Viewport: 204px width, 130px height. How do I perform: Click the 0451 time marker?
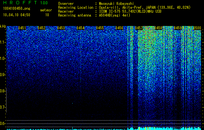click(22, 28)
